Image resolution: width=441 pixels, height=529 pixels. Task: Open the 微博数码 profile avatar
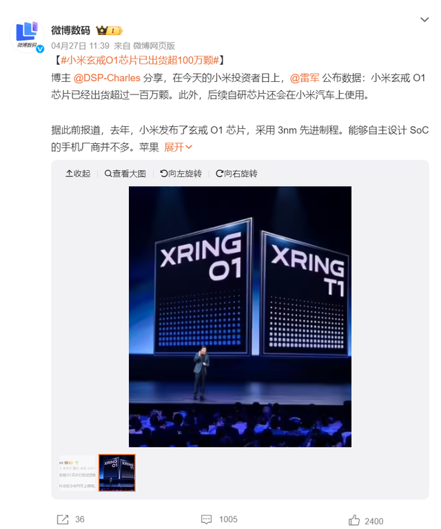[x=27, y=35]
